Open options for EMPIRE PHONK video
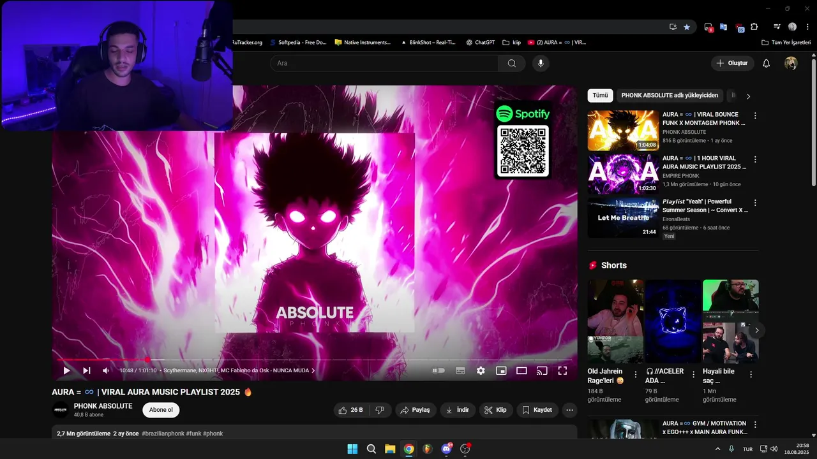Image resolution: width=817 pixels, height=459 pixels. pos(755,159)
